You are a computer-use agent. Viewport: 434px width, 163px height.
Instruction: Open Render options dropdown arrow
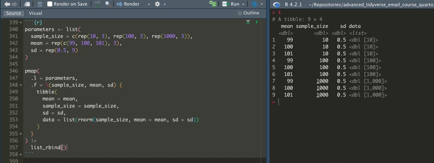149,4
